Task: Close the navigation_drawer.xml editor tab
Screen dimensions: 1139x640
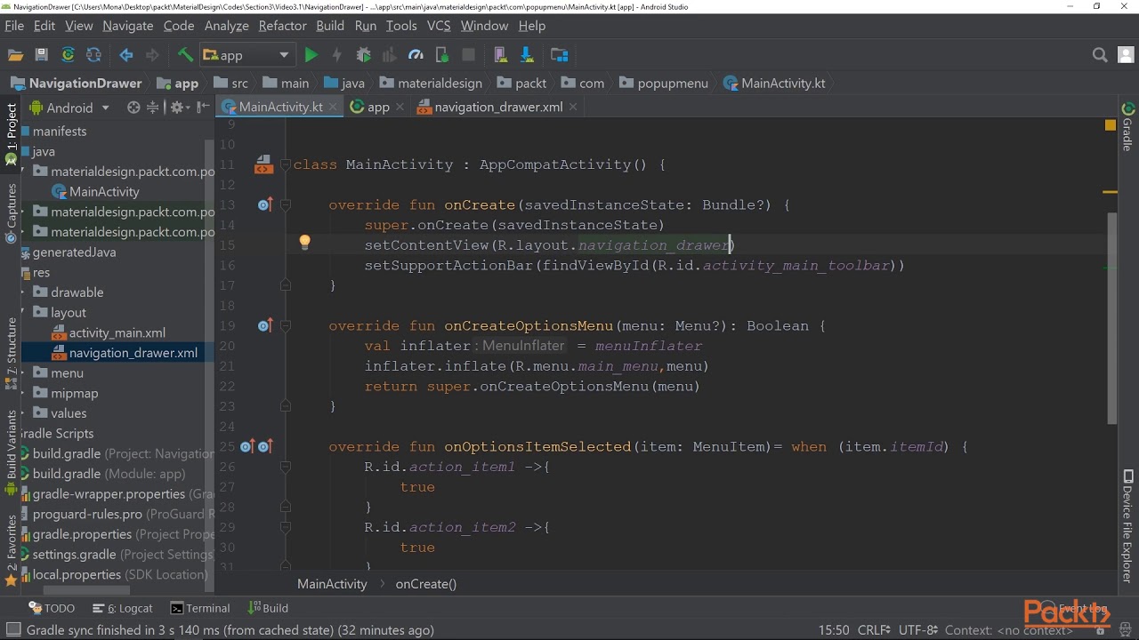Action: pos(573,107)
